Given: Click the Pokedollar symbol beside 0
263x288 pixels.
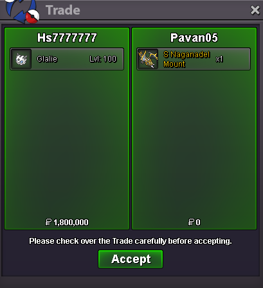Looking at the screenshot, I should 191,222.
